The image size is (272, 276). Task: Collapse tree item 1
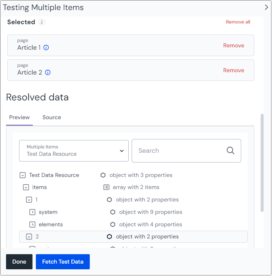click(x=29, y=200)
